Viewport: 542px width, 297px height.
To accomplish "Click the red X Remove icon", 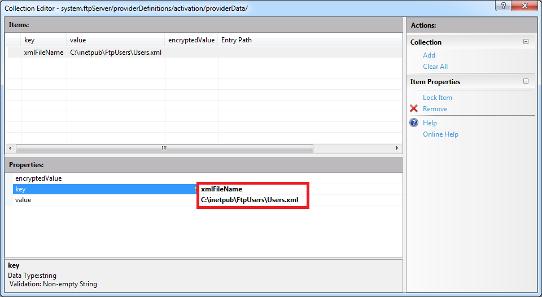I will [x=414, y=109].
